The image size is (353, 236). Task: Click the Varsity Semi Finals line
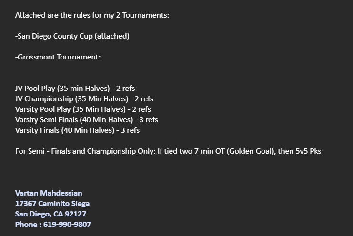86,120
